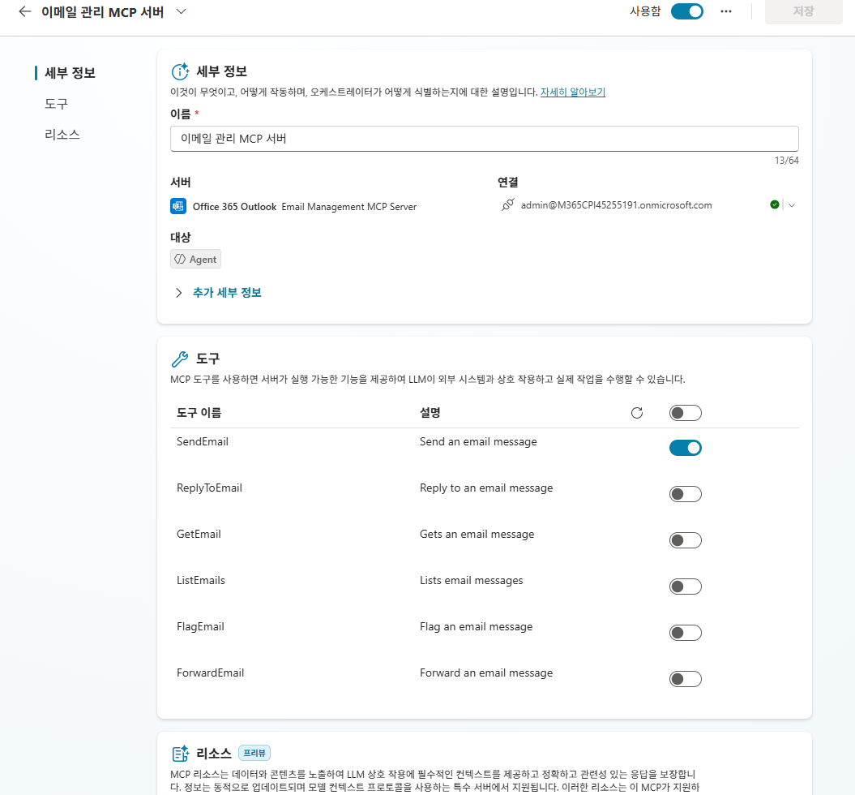Click the SendEmail tool name
Image resolution: width=855 pixels, height=795 pixels.
(x=203, y=442)
